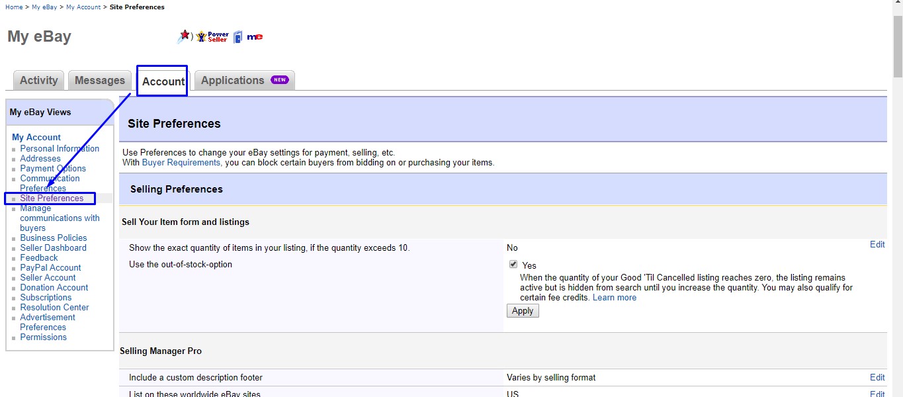The width and height of the screenshot is (903, 397).
Task: Click the Apply button
Action: 523,311
